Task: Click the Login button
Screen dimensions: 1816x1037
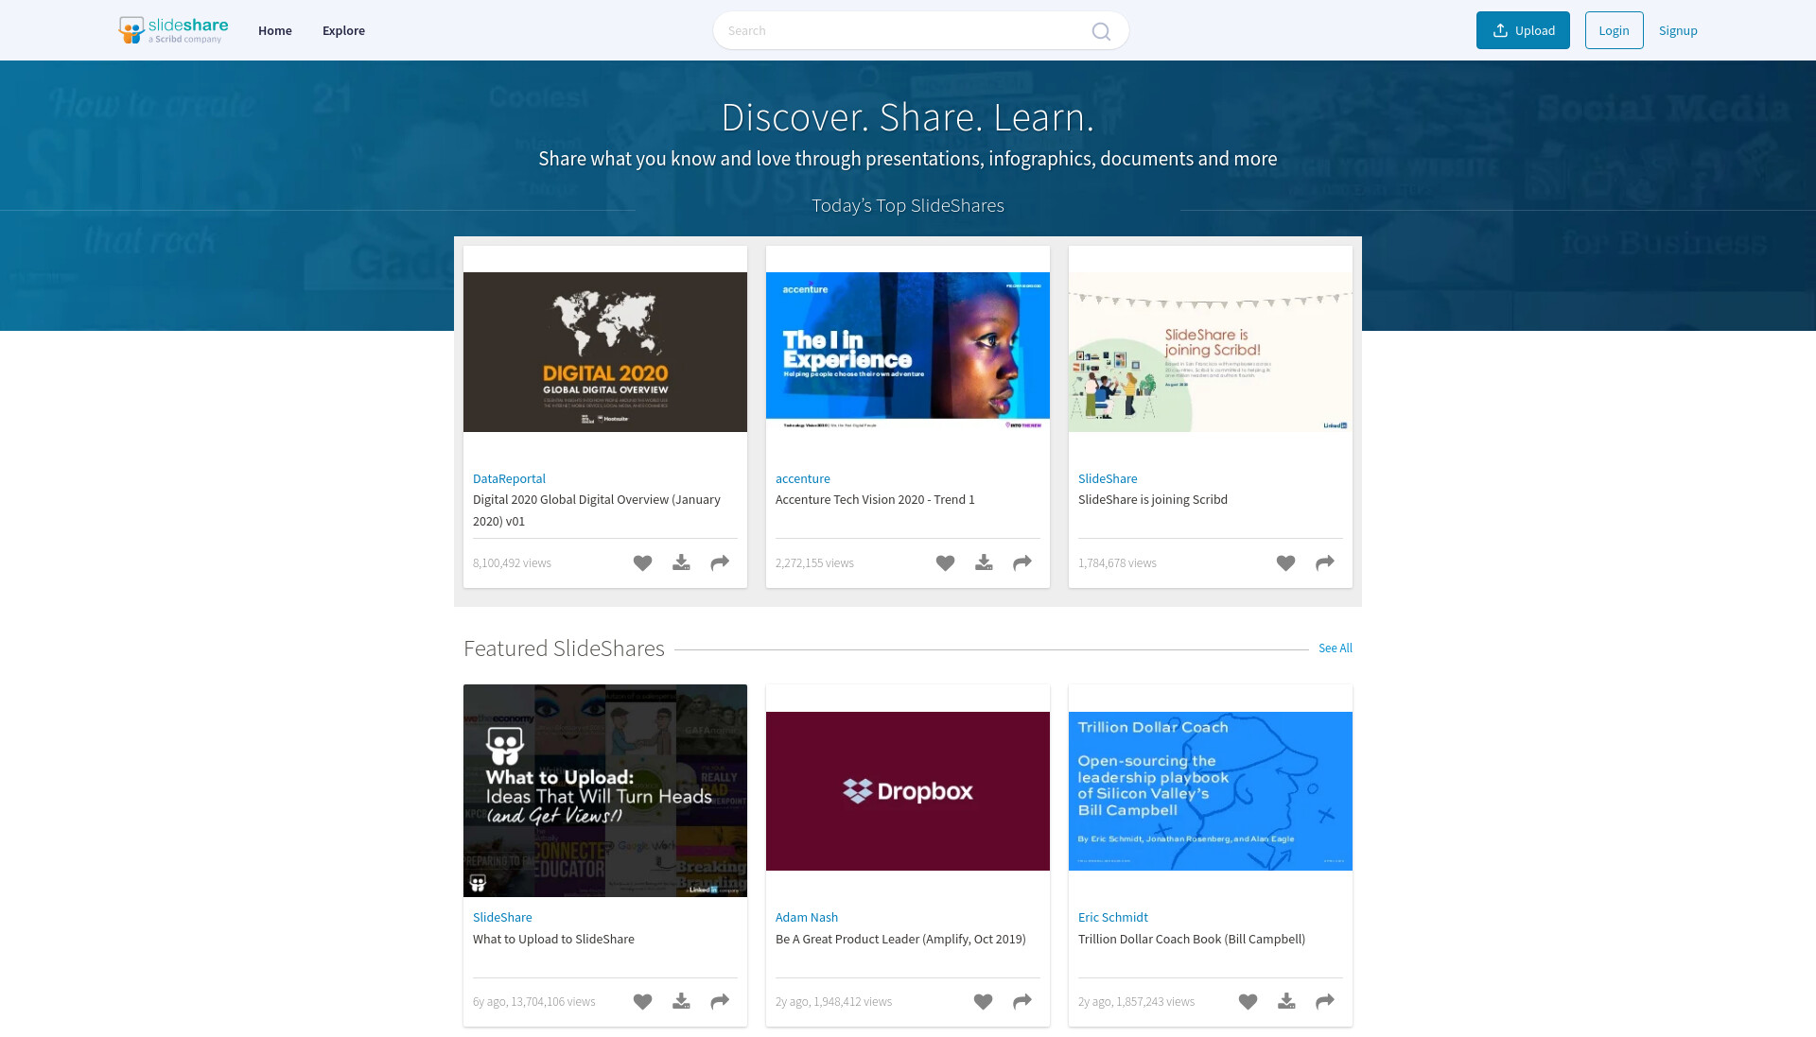Action: tap(1614, 30)
